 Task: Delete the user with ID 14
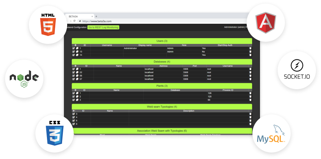(250, 55)
